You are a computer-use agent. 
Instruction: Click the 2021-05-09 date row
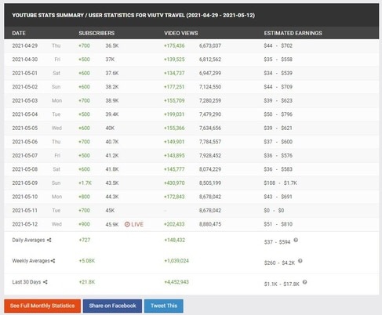(191, 183)
